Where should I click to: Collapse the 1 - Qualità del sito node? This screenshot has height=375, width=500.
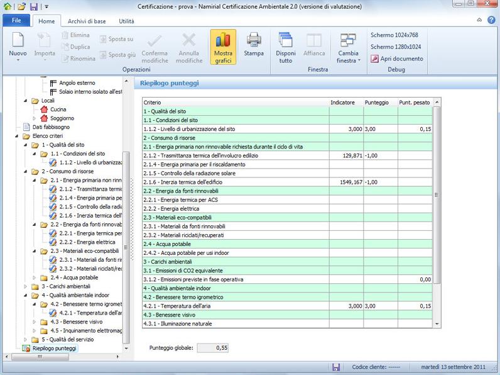coord(26,145)
